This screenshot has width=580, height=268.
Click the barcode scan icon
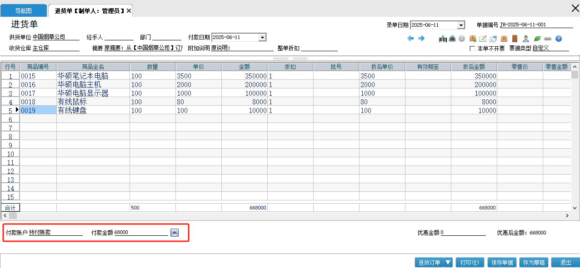443,39
